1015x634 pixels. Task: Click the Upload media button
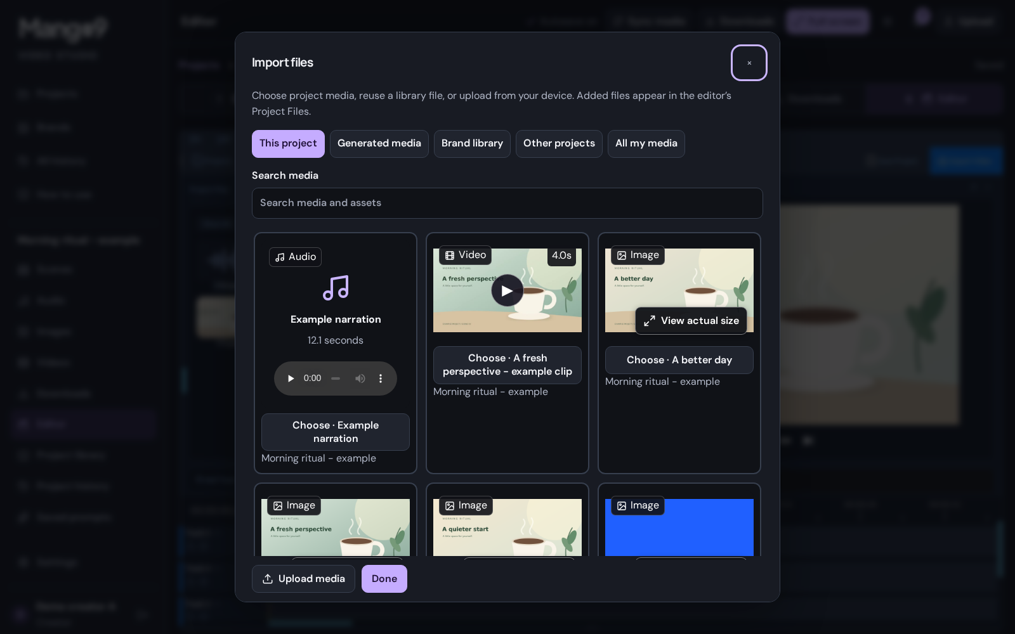click(x=303, y=579)
